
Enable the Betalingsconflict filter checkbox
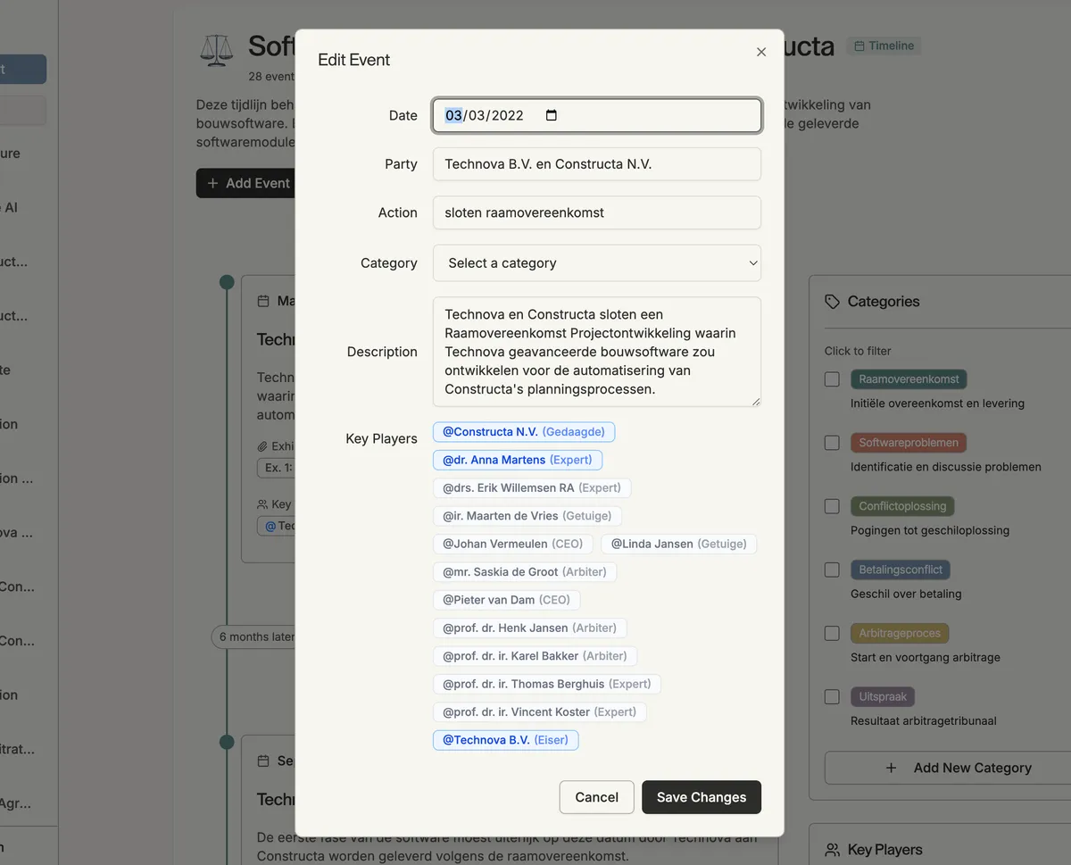832,570
